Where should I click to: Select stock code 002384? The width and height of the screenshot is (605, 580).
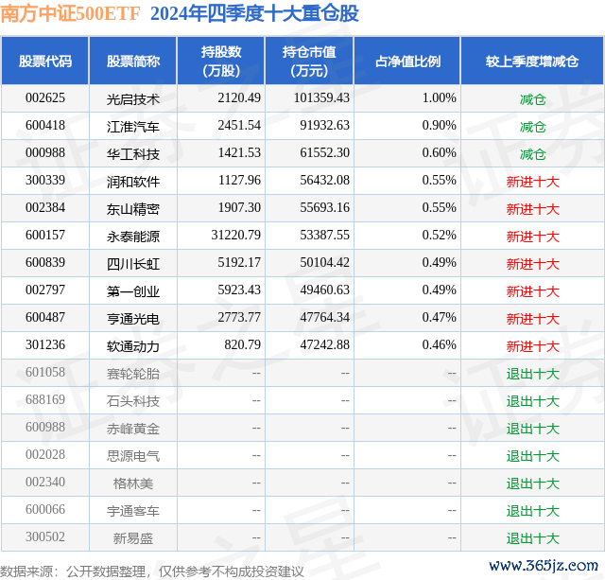pos(45,208)
